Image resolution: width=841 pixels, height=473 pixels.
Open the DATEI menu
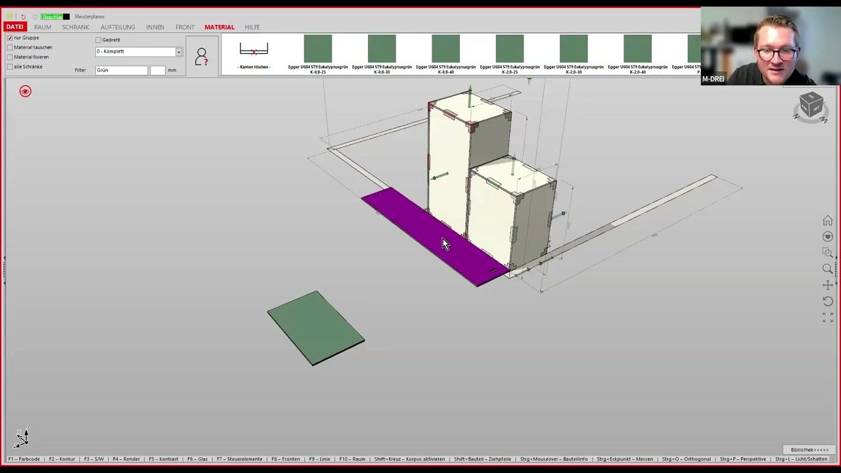coord(14,27)
